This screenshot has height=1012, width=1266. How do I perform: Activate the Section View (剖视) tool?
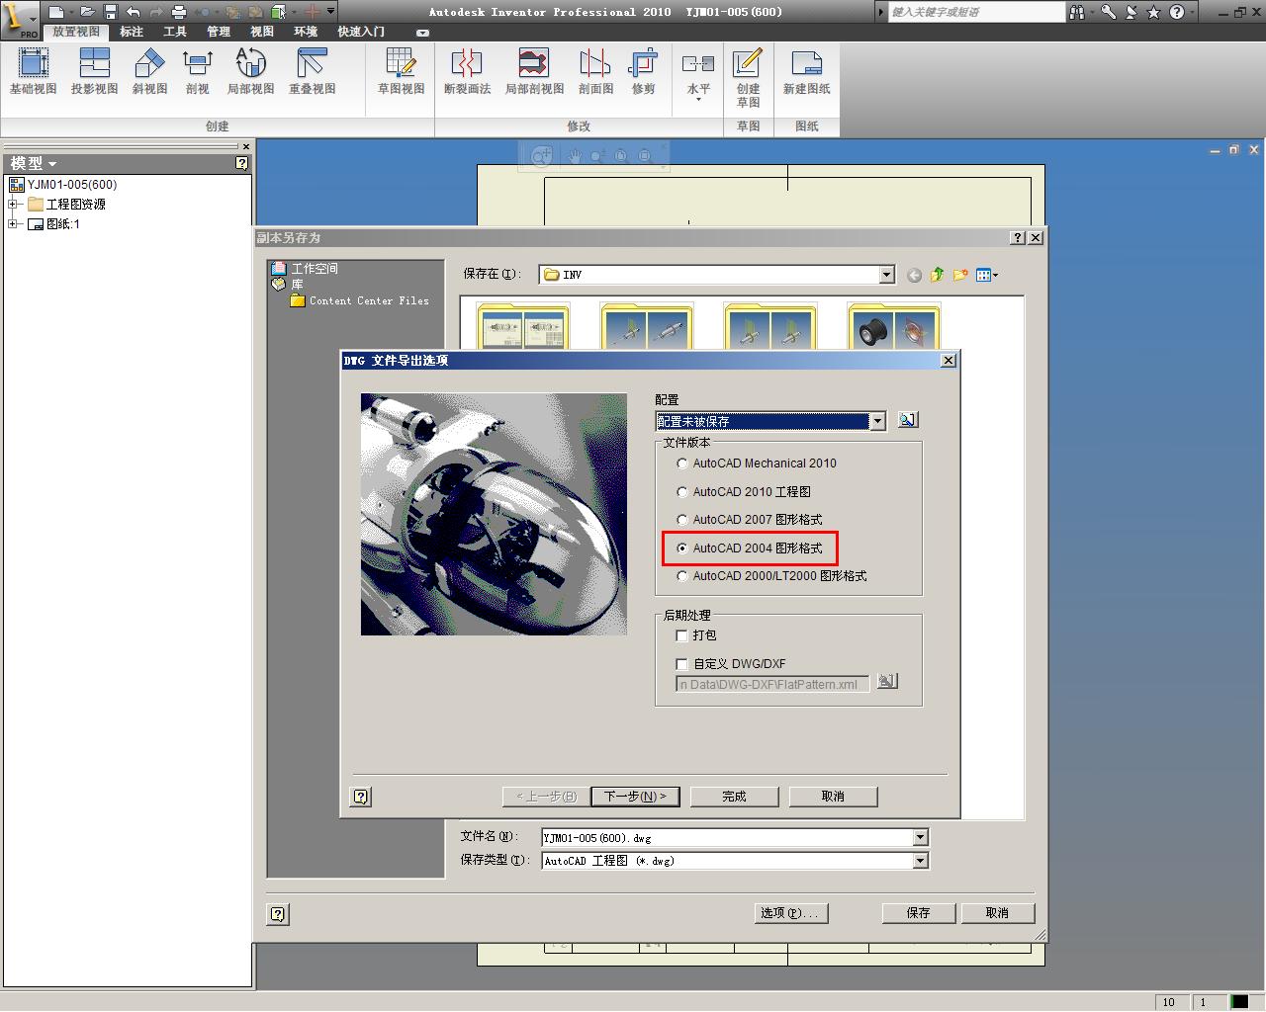198,72
